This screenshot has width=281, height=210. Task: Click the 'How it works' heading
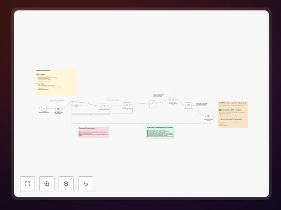(41, 74)
